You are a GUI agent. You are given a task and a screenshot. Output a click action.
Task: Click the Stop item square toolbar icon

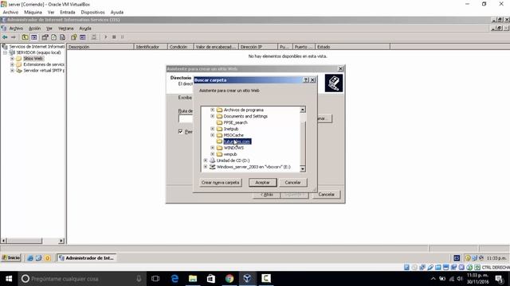pyautogui.click(x=114, y=37)
